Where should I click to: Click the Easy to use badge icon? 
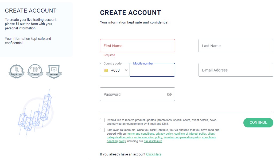(x=17, y=71)
